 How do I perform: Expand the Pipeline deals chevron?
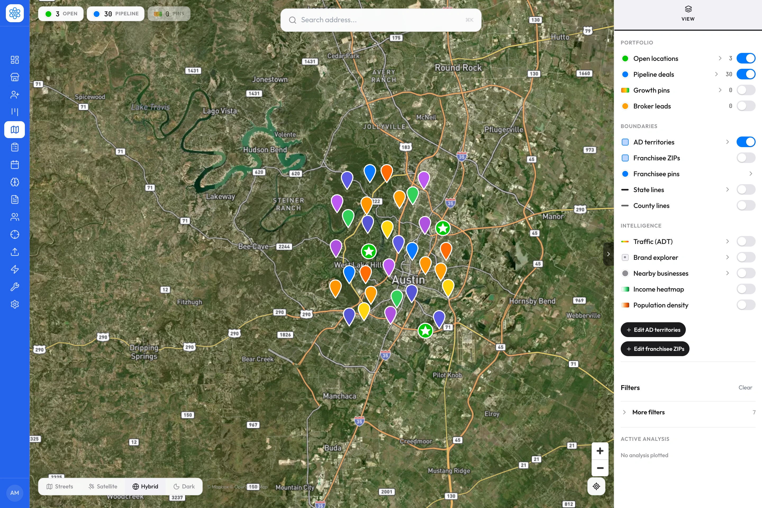click(x=716, y=74)
